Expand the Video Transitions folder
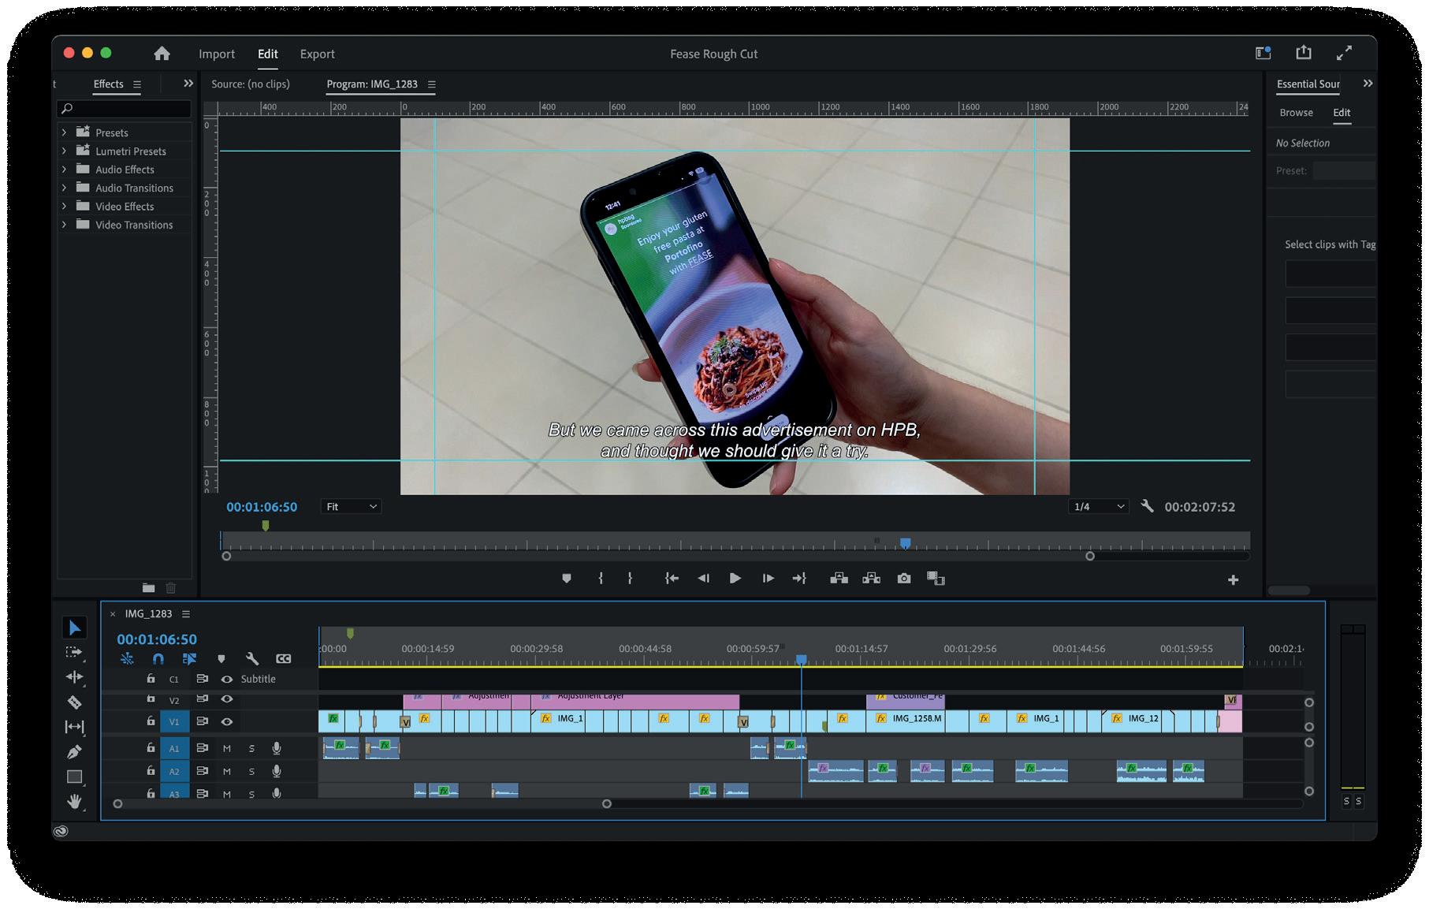Viewport: 1429px width, 909px height. tap(64, 225)
